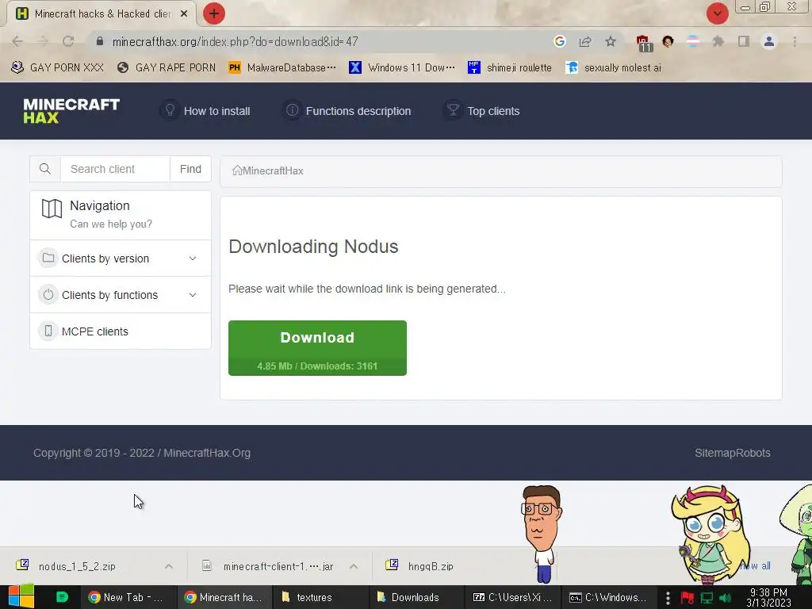The width and height of the screenshot is (812, 609).
Task: Click the share page icon
Action: pos(585,41)
